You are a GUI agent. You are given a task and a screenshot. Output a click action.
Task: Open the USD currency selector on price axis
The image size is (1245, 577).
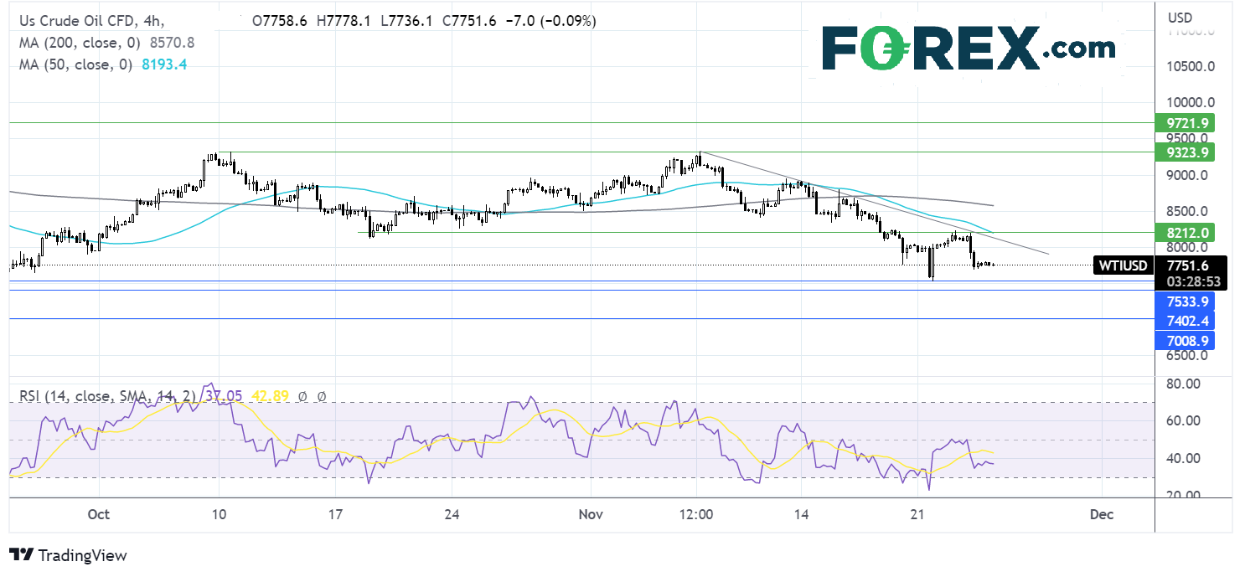coord(1180,18)
